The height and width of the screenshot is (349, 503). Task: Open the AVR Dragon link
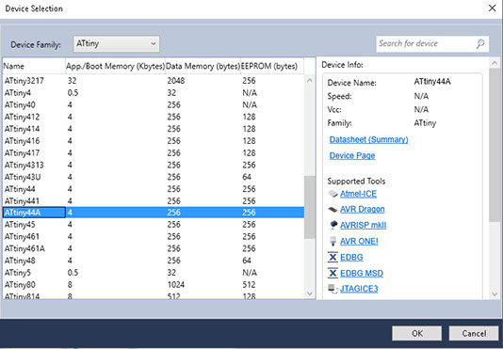tap(362, 209)
